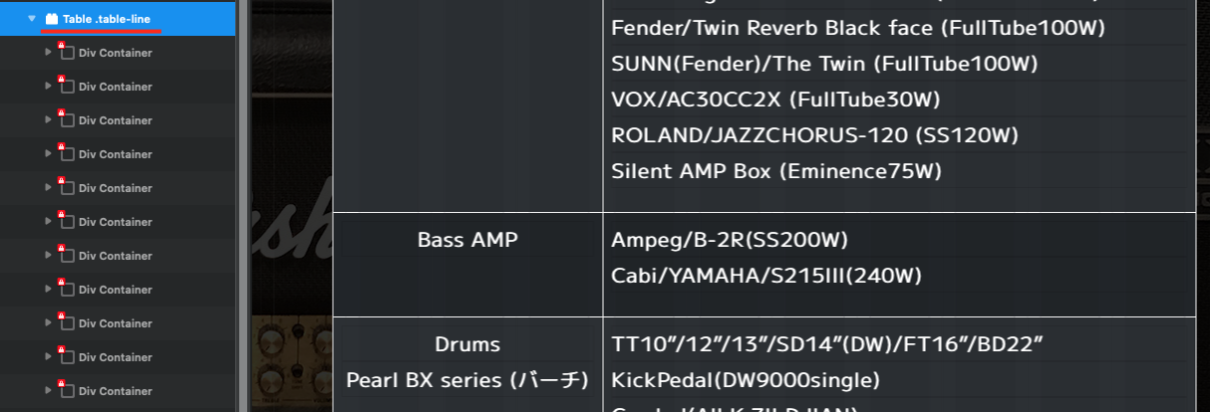Select the seventh Div Container label
This screenshot has width=1210, height=412.
115,256
